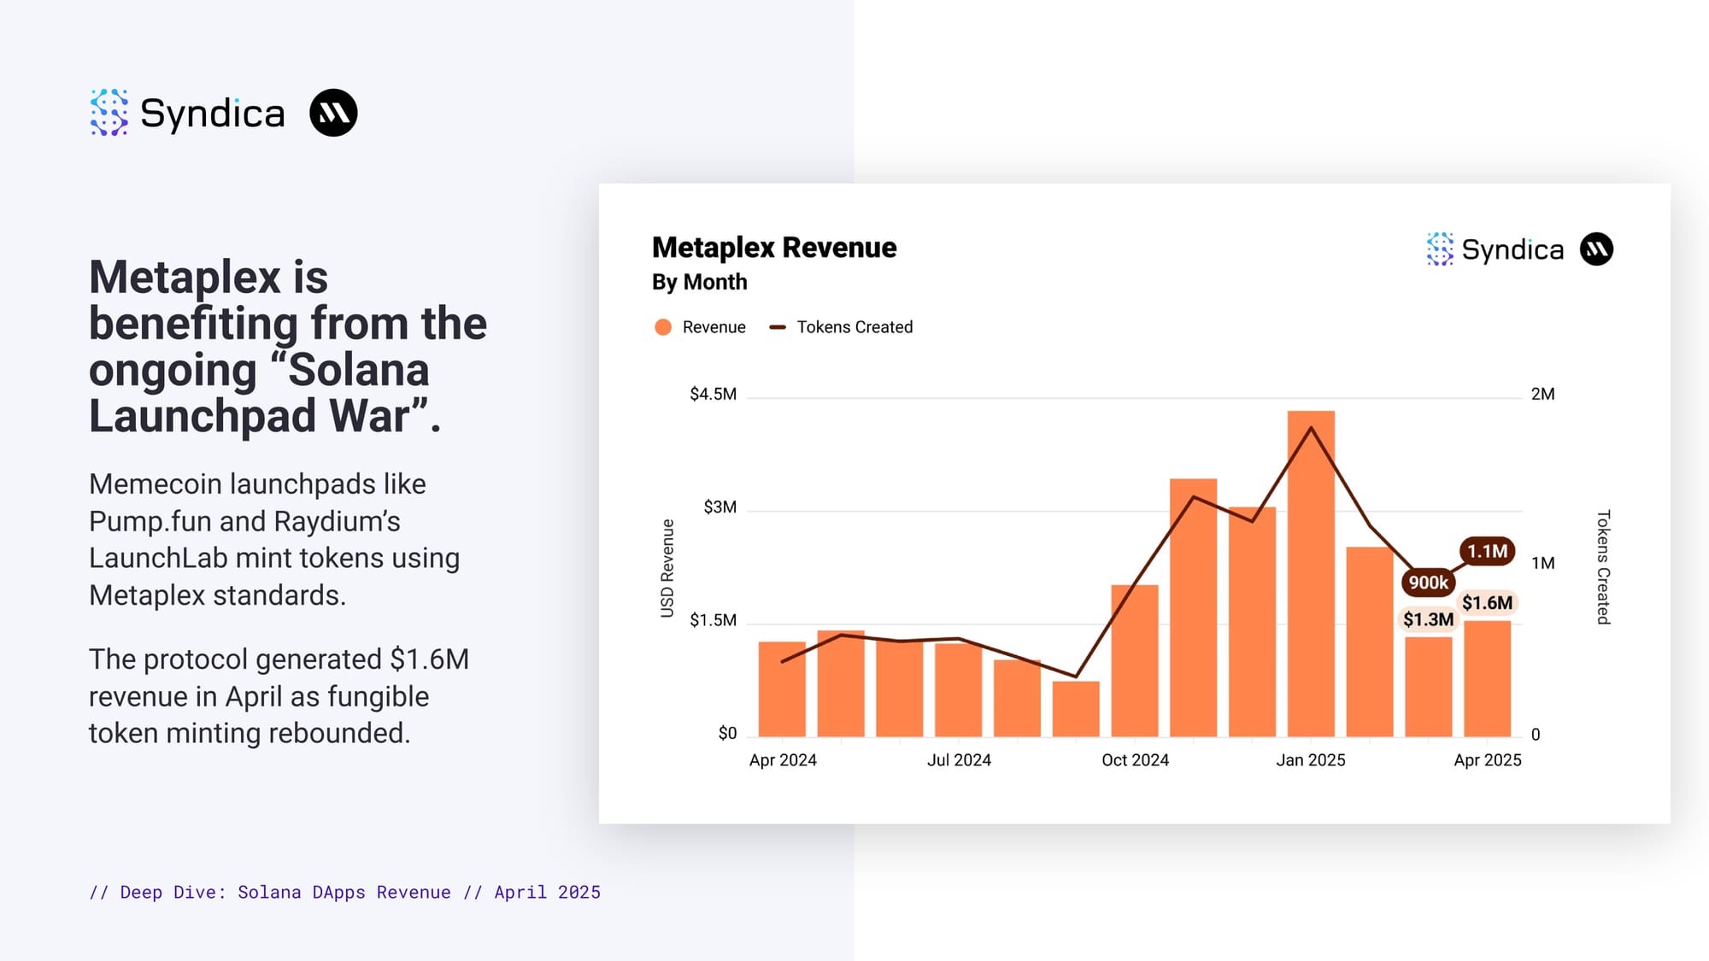Viewport: 1709px width, 961px height.
Task: Click the Syndica logo inside the chart card
Action: click(x=1439, y=249)
